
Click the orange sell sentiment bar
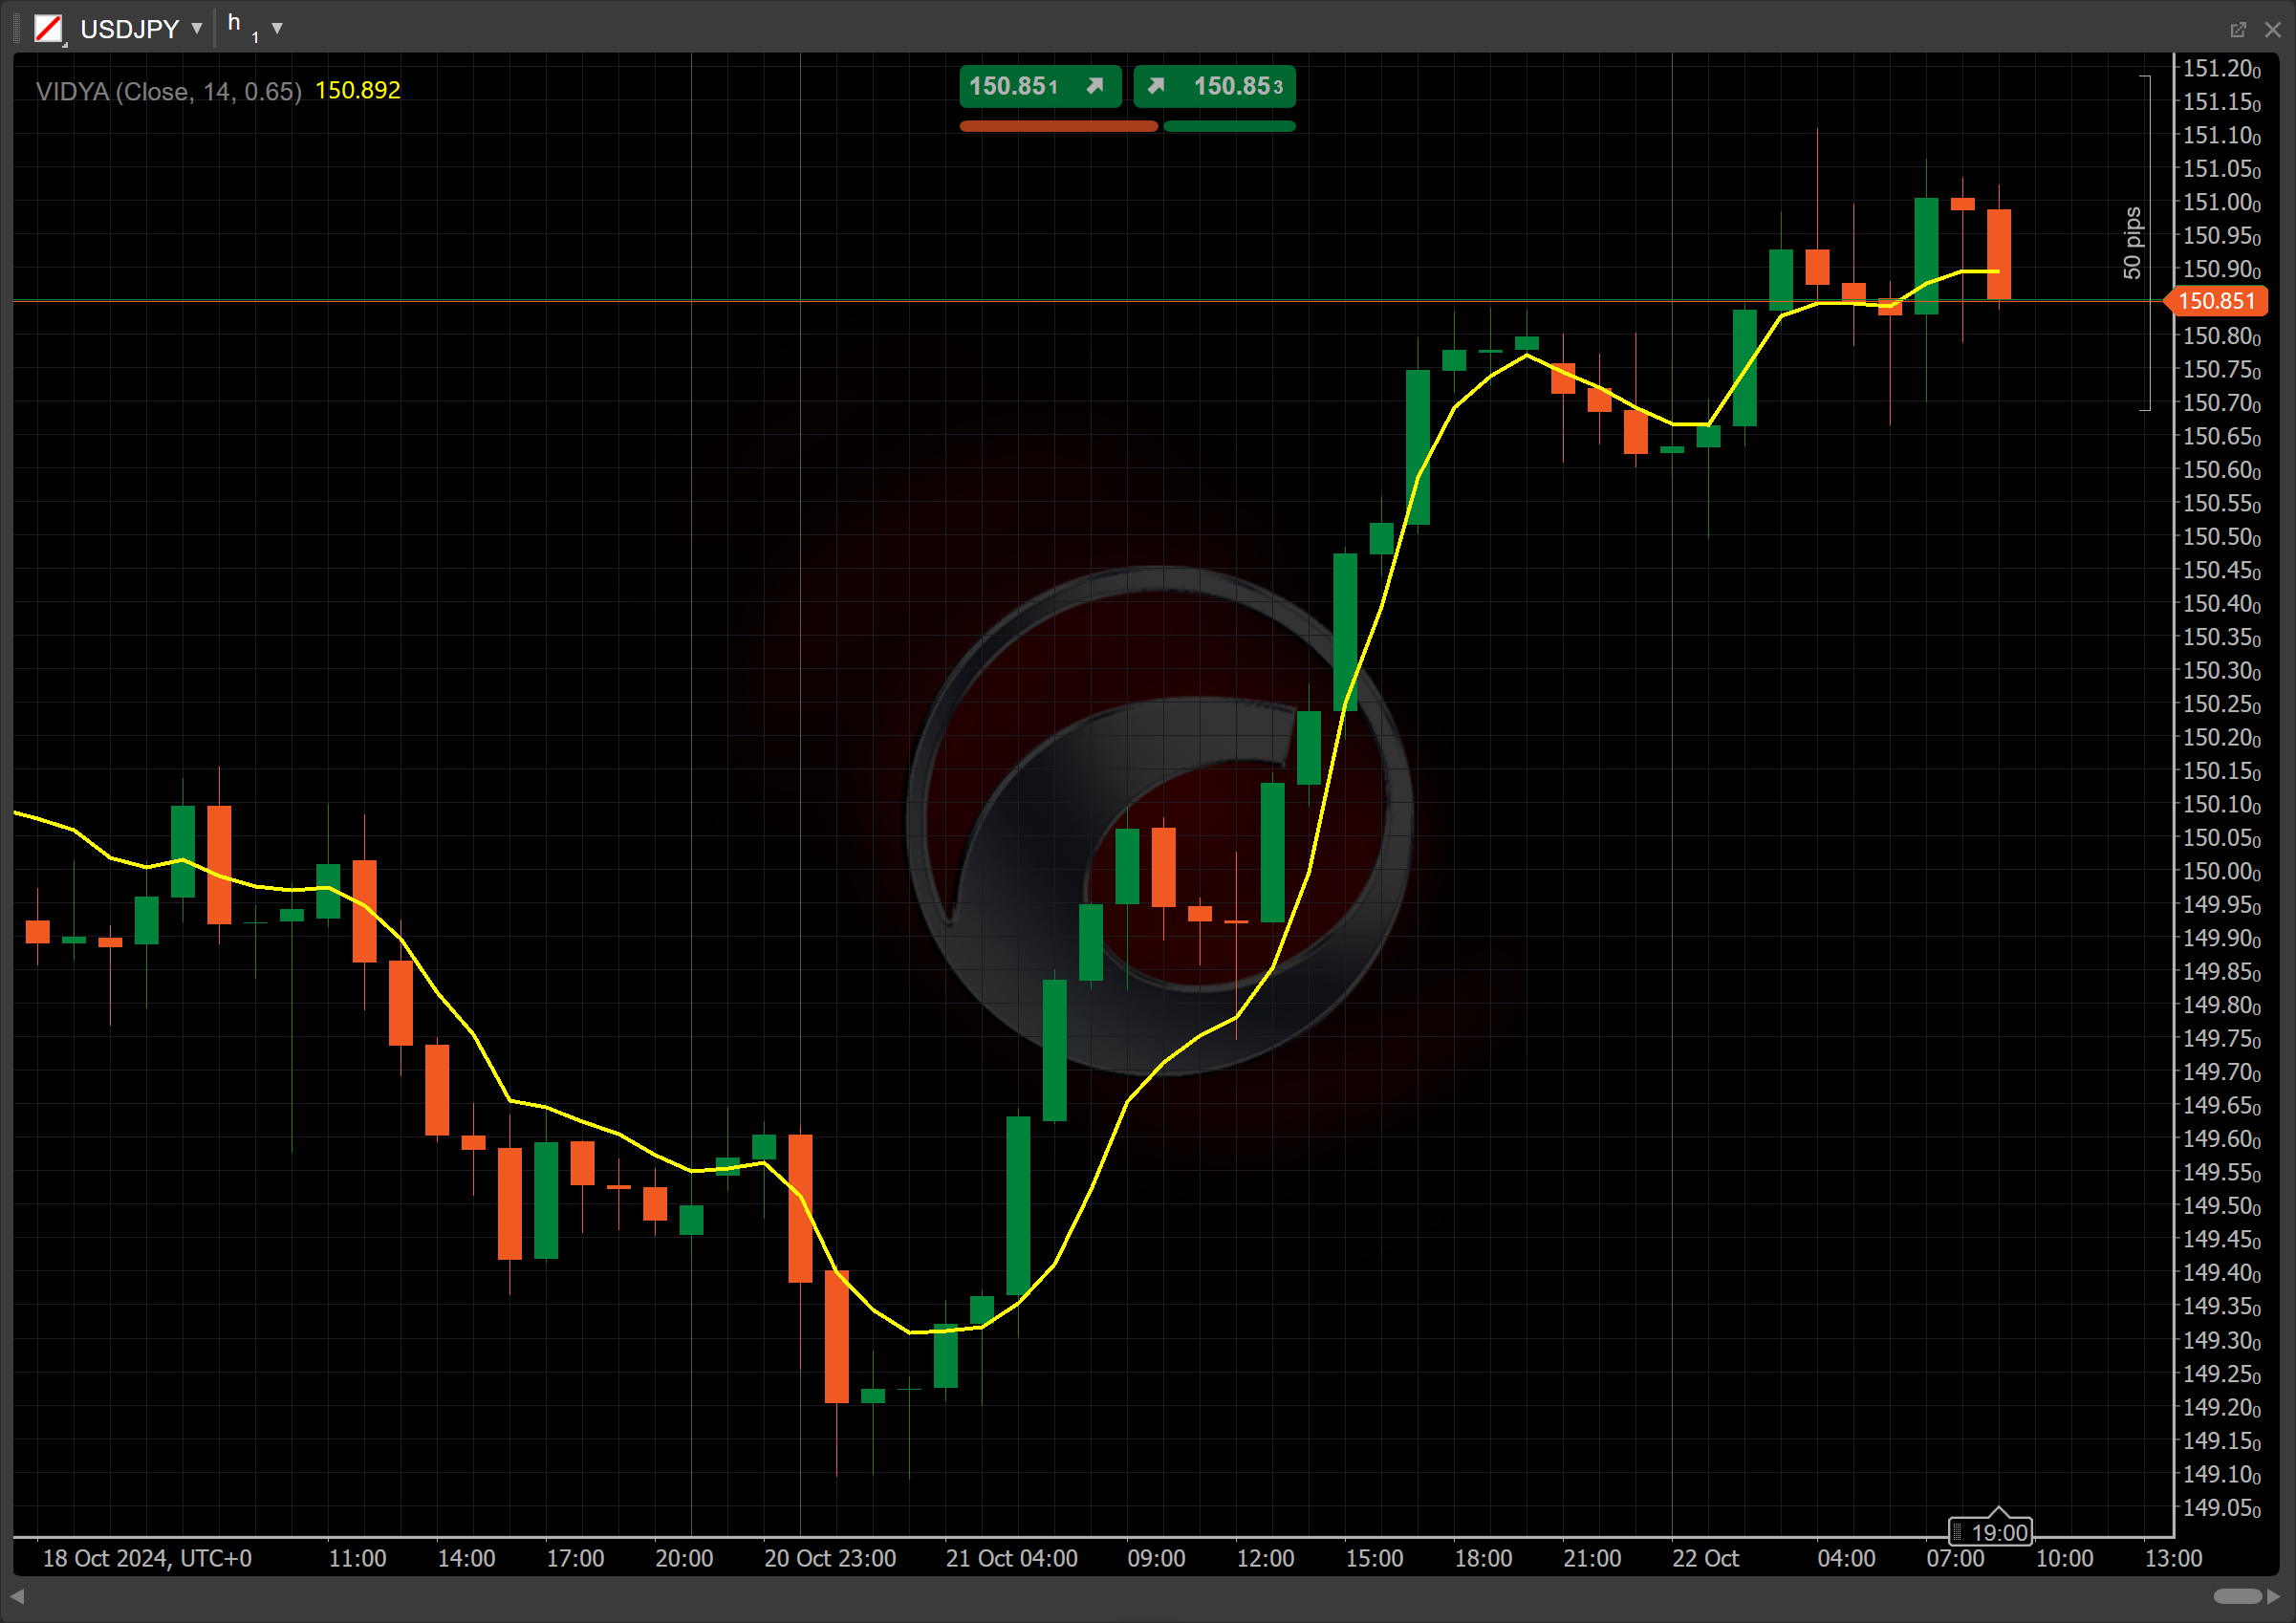[x=1058, y=126]
